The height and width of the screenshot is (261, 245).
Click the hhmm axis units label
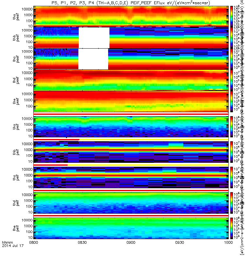7,242
